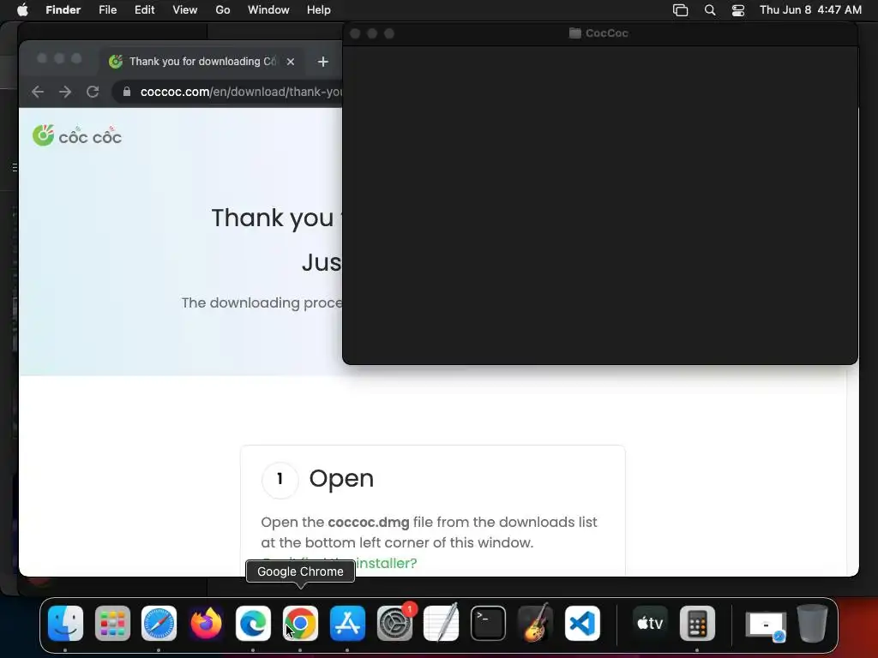The width and height of the screenshot is (878, 658).
Task: Click the coccoc.com address bar URL
Action: pos(241,92)
